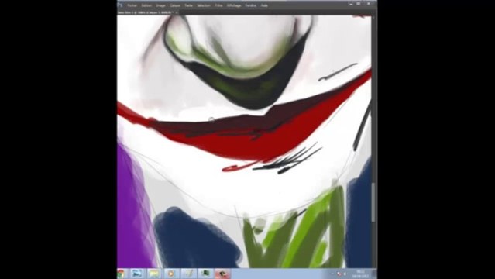
Task: Open the Aide menu
Action: click(264, 5)
